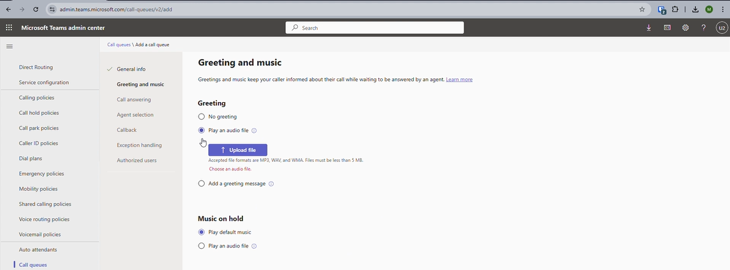
Task: Click the browser back arrow
Action: click(9, 9)
